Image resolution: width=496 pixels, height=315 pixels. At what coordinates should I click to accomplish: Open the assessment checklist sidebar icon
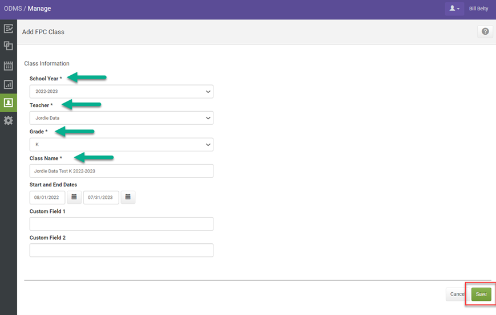point(9,28)
